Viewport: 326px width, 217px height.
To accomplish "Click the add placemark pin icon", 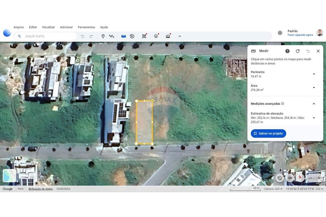I will point(103,36).
